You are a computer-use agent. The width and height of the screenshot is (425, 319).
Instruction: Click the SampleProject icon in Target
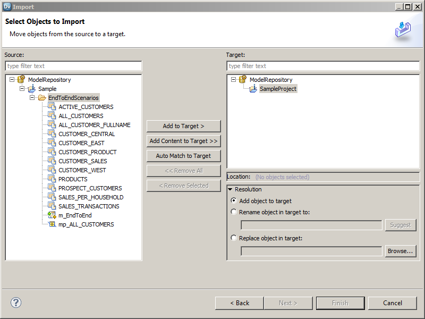tap(253, 89)
